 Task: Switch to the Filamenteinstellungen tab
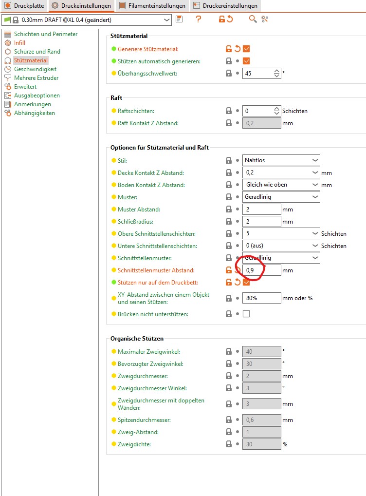coord(152,6)
